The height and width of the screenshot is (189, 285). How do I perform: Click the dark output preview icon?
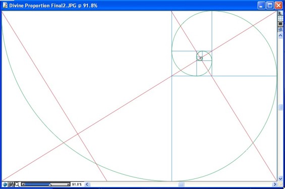point(280,24)
